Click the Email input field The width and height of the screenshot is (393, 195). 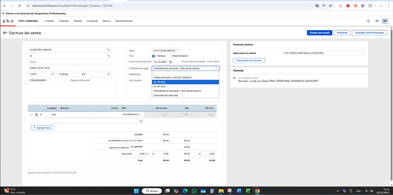click(x=69, y=62)
